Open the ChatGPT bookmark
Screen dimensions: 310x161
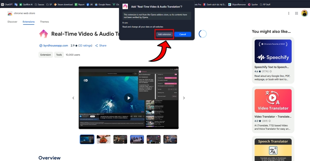pos(7,4)
